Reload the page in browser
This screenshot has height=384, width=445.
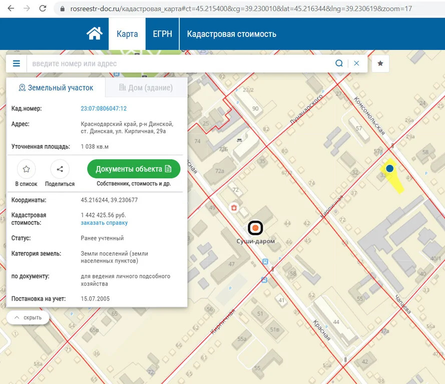[x=43, y=8]
